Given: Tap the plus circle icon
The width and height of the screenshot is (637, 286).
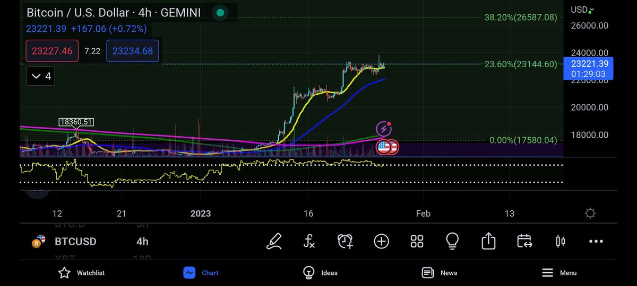Looking at the screenshot, I should pos(381,242).
